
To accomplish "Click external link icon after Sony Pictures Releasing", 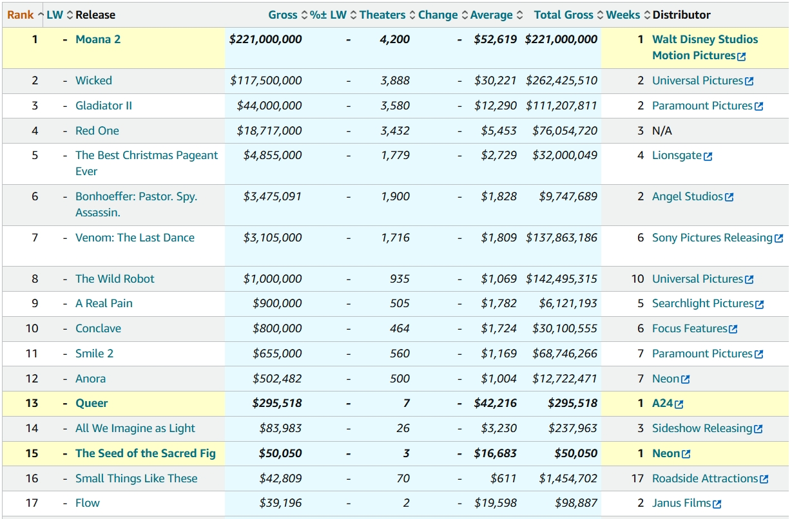I will [x=778, y=239].
